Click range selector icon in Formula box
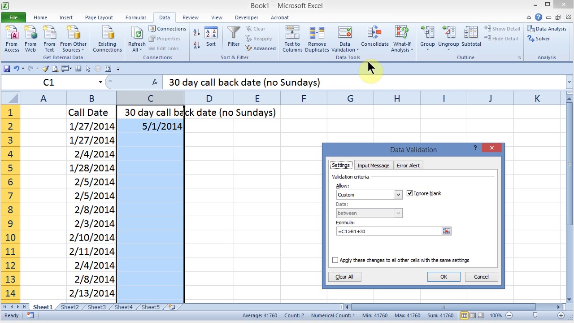Screen dimensions: 574x323 pos(446,231)
